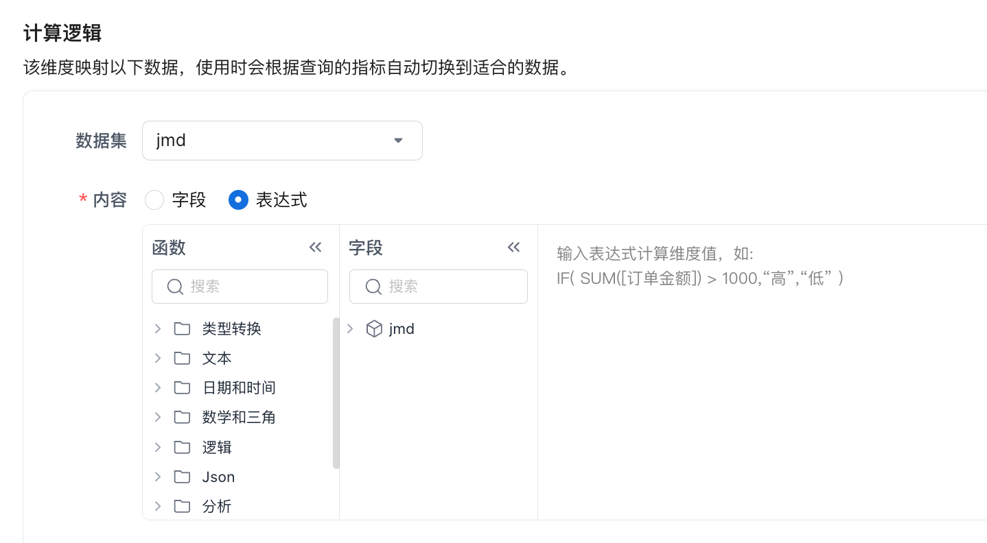
Task: Expand the 数学和三角 function category
Action: pyautogui.click(x=158, y=417)
